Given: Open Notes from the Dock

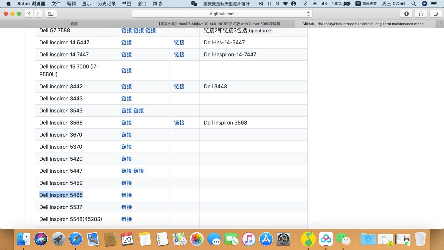Looking at the screenshot, I should point(145,240).
